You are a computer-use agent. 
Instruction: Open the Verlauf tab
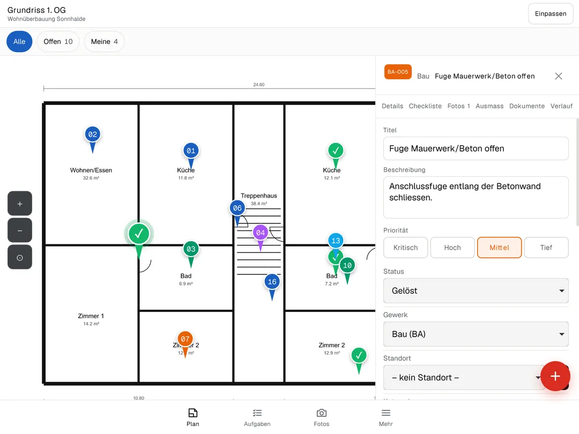pyautogui.click(x=561, y=106)
